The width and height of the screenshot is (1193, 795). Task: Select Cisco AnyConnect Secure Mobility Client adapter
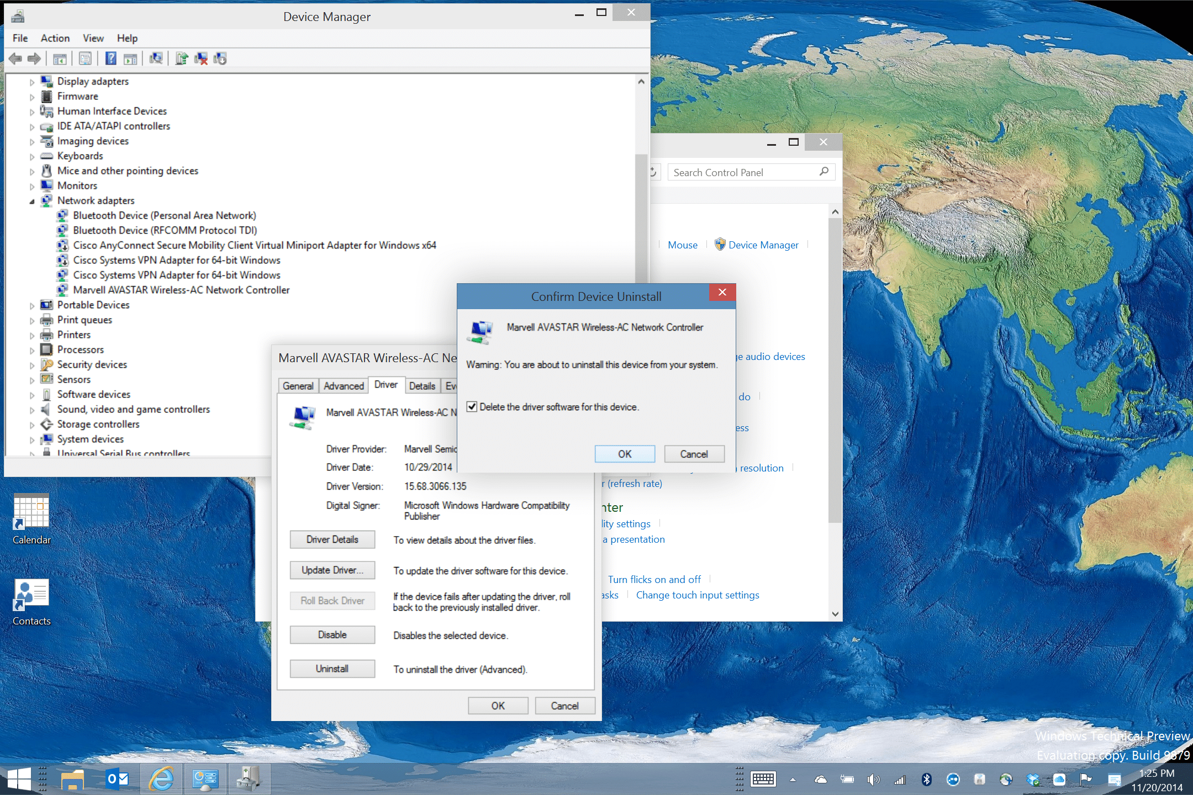255,246
